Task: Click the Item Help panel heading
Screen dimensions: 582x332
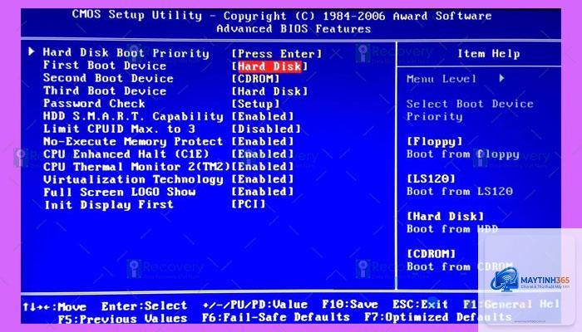Action: coord(489,54)
